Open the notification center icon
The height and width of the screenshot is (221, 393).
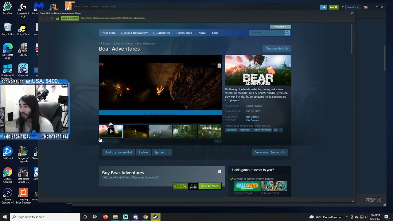pyautogui.click(x=387, y=217)
